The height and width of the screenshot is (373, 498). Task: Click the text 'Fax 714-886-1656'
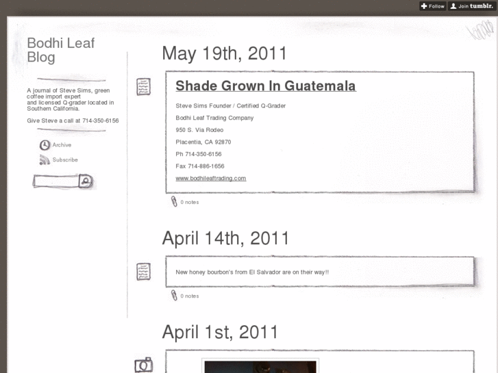pyautogui.click(x=200, y=166)
